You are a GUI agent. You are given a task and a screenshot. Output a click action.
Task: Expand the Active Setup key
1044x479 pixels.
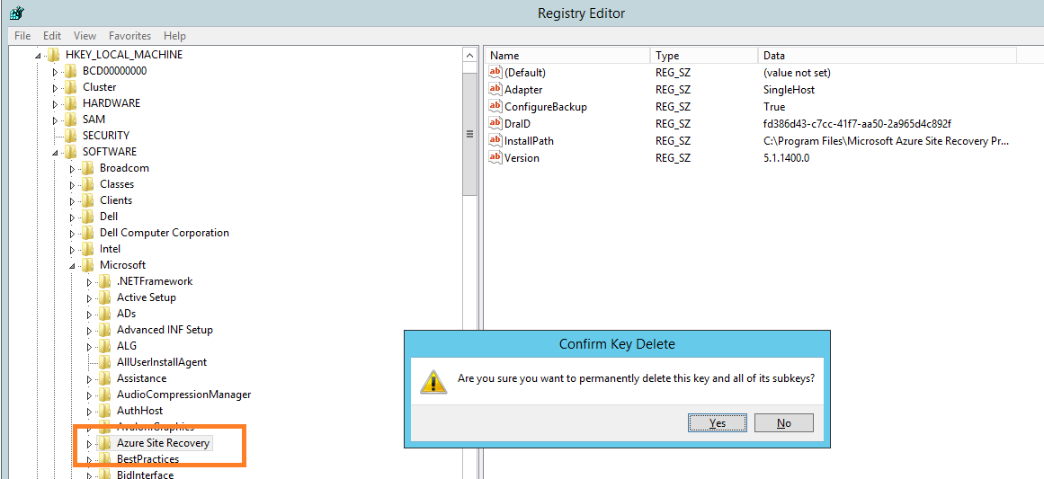pyautogui.click(x=90, y=298)
